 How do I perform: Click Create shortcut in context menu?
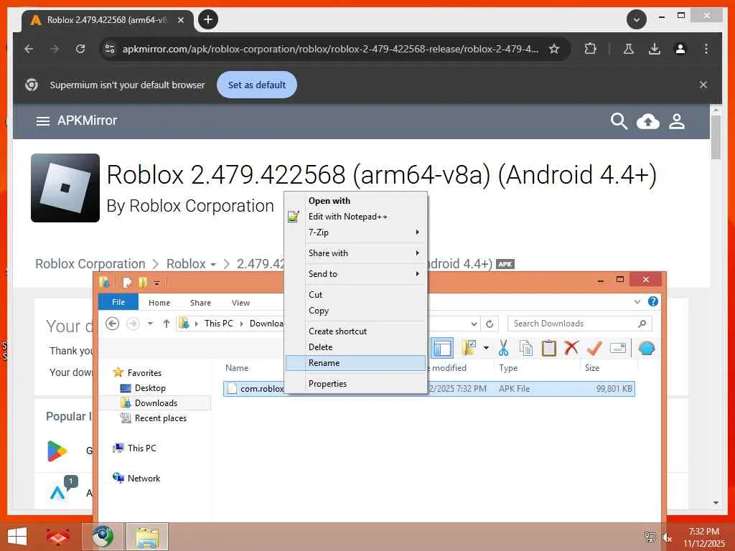point(356,331)
